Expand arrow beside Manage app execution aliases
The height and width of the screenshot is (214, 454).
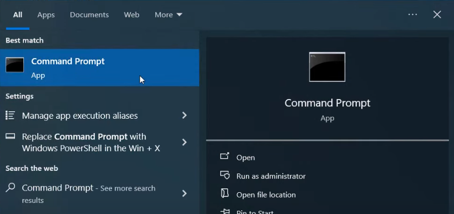pos(184,116)
